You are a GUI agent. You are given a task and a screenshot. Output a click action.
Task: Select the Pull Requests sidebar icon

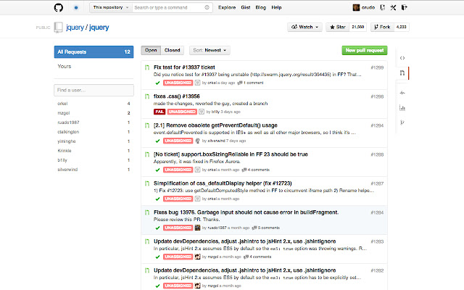(402, 74)
